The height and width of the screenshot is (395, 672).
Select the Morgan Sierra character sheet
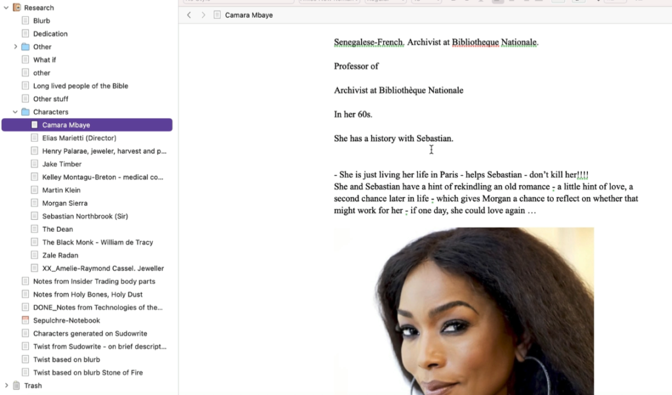65,203
